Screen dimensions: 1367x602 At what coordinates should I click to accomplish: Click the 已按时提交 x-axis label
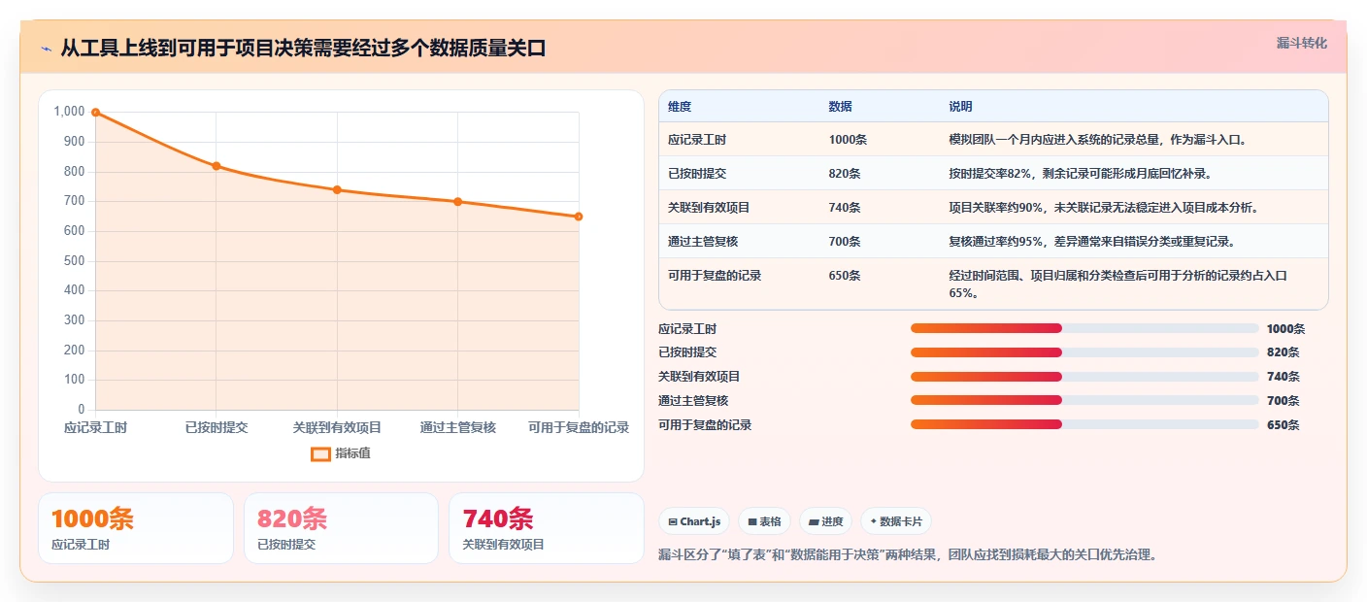(217, 427)
